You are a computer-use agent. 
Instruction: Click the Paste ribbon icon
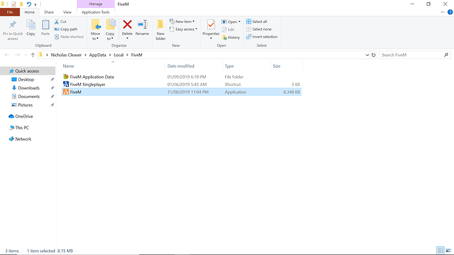(45, 25)
